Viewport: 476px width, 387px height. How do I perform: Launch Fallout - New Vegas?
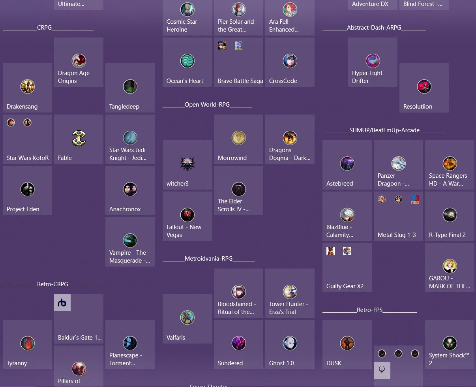[x=187, y=216]
